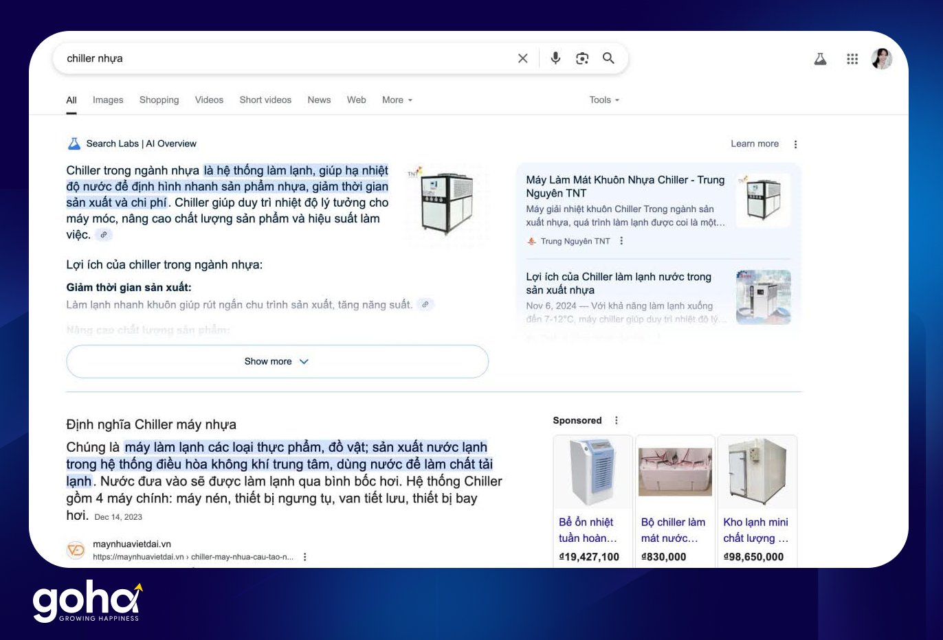This screenshot has width=943, height=640.
Task: Click Search Labs flask icon beside AI Overview
Action: click(x=74, y=144)
